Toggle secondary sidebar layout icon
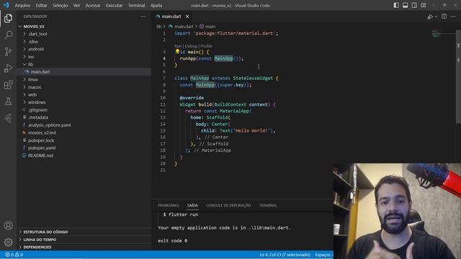Image resolution: width=461 pixels, height=259 pixels. point(414,5)
